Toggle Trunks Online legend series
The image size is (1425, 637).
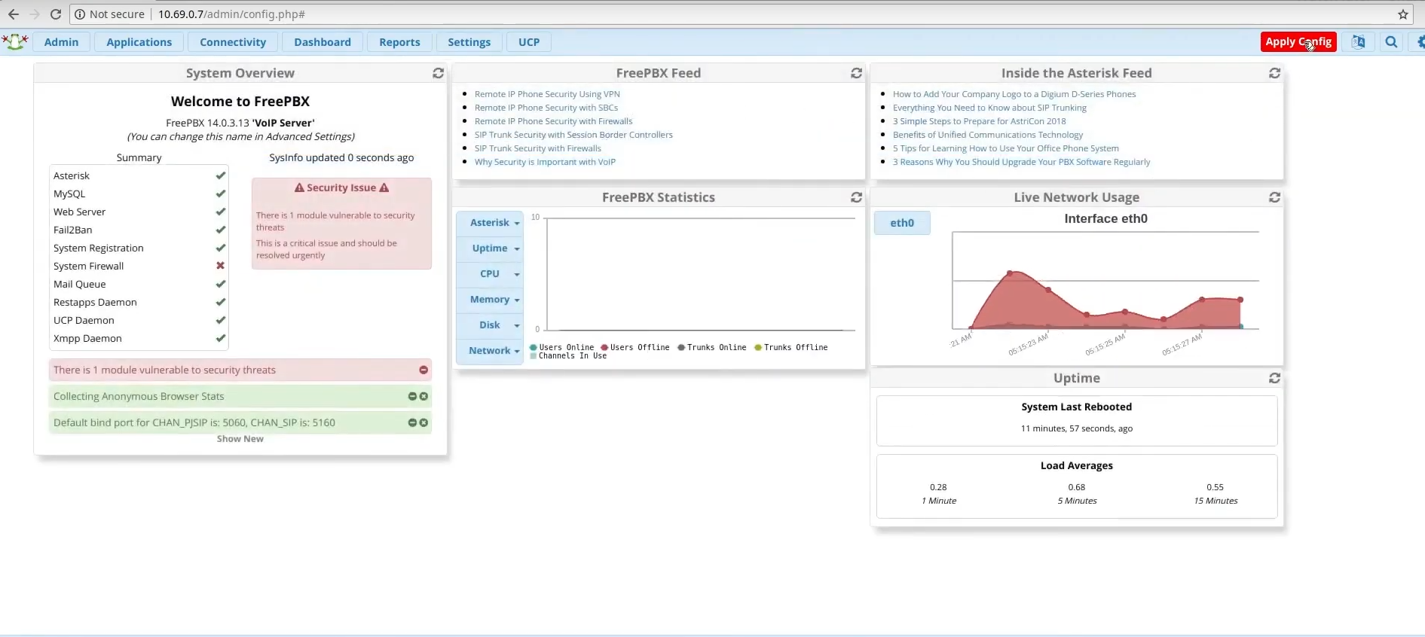(x=712, y=348)
